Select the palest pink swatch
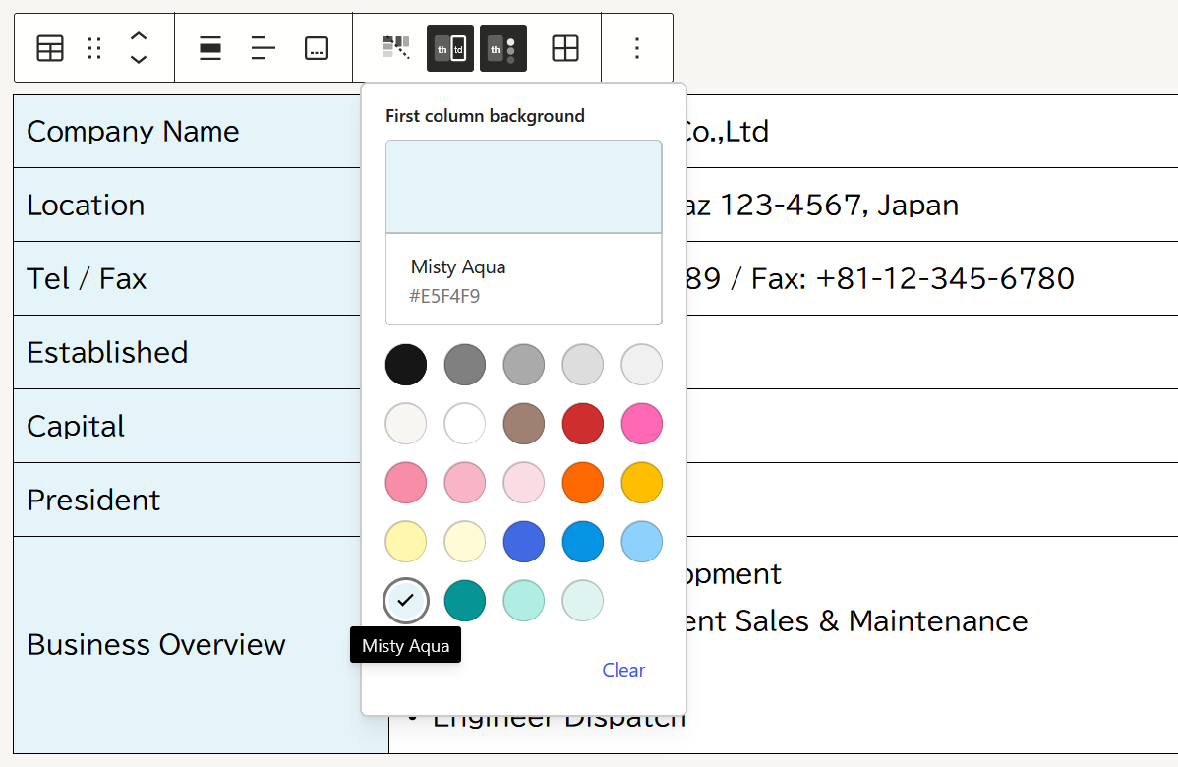Image resolution: width=1178 pixels, height=767 pixels. (524, 483)
